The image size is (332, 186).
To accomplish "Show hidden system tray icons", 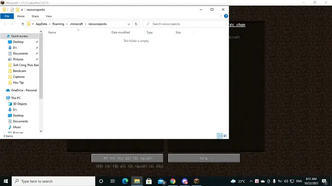I will point(251,181).
